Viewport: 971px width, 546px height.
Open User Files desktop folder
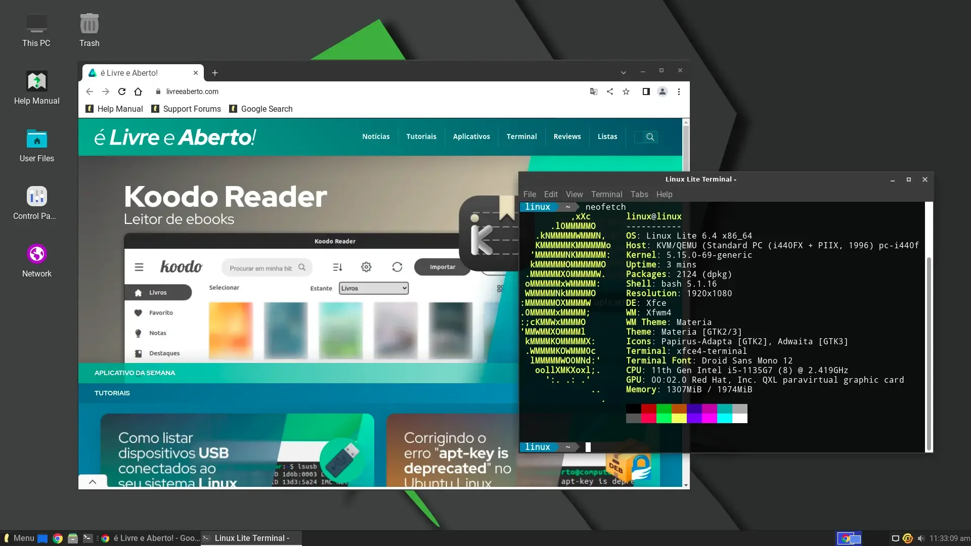pyautogui.click(x=36, y=146)
